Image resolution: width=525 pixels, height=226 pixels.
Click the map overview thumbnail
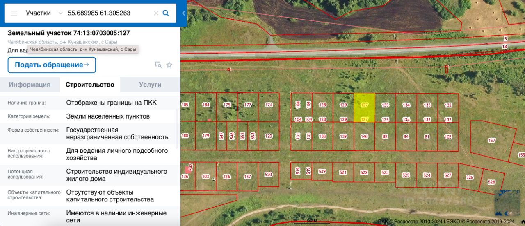click(507, 203)
